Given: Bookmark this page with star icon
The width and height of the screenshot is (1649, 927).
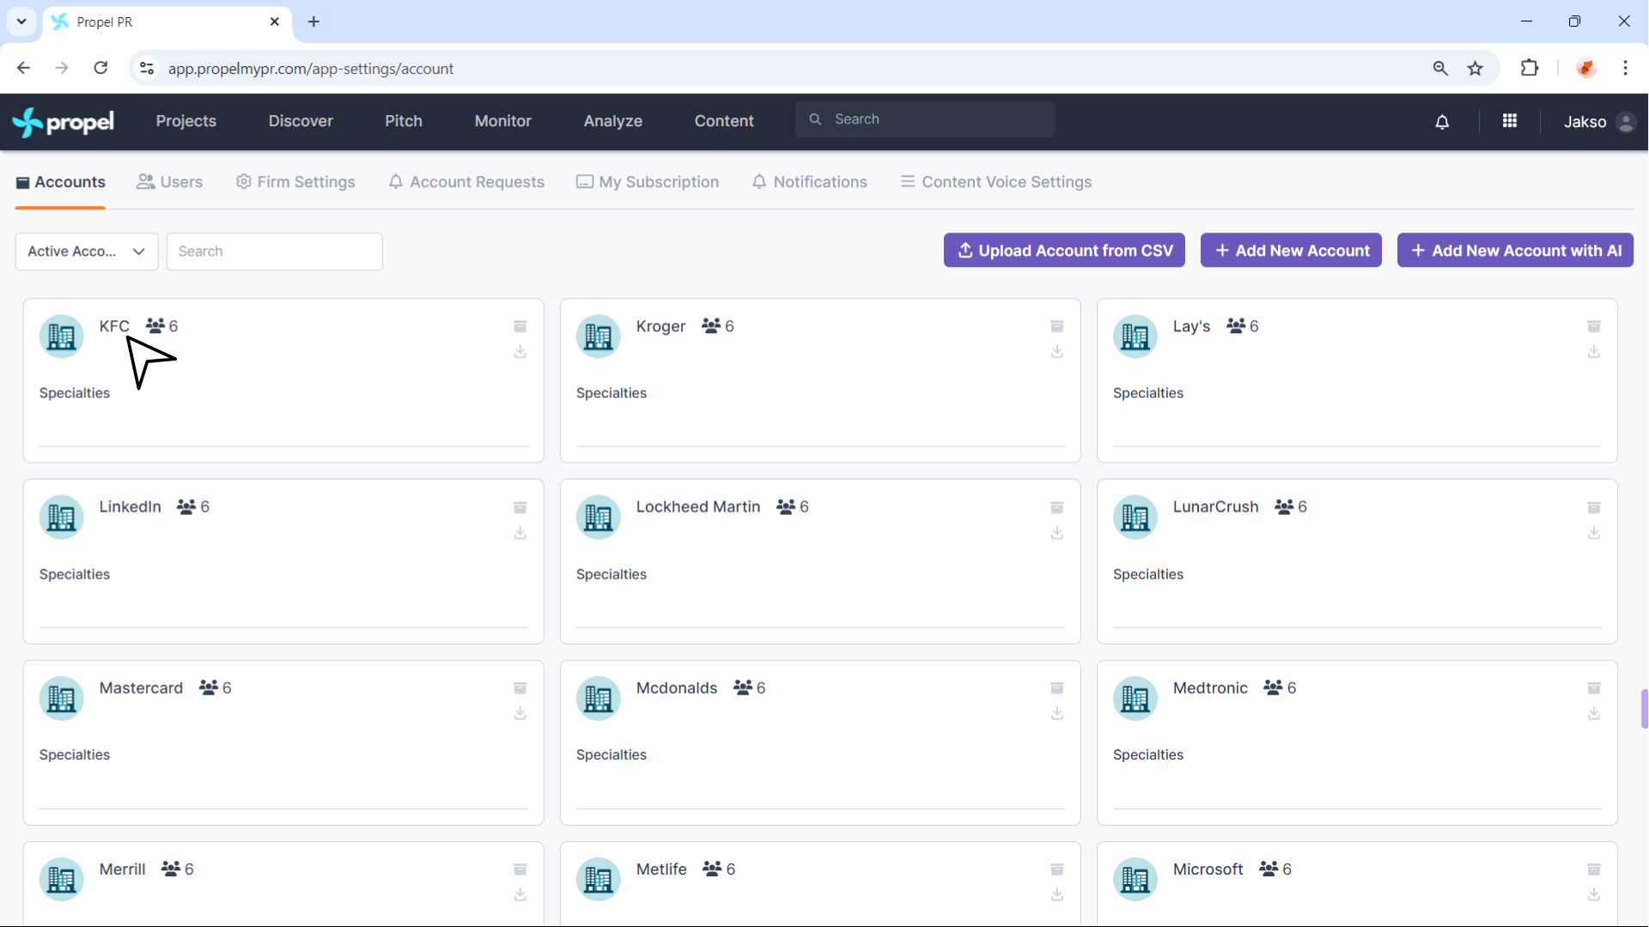Looking at the screenshot, I should click(1475, 68).
